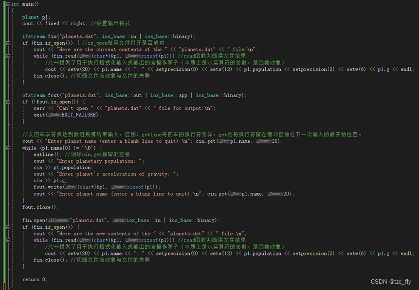Collapse the while (p1.name[0] != '\0') loop
Screen dimensions: 419x290
(8, 148)
